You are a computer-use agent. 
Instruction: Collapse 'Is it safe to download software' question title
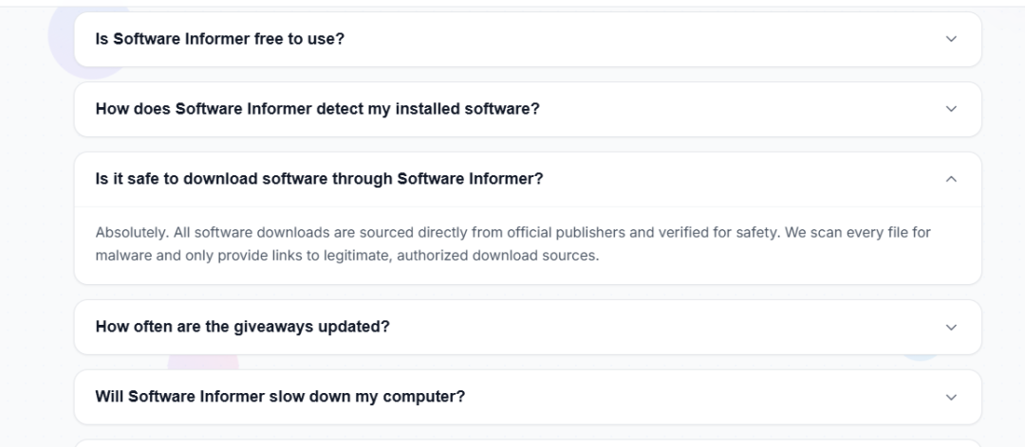[x=319, y=179]
